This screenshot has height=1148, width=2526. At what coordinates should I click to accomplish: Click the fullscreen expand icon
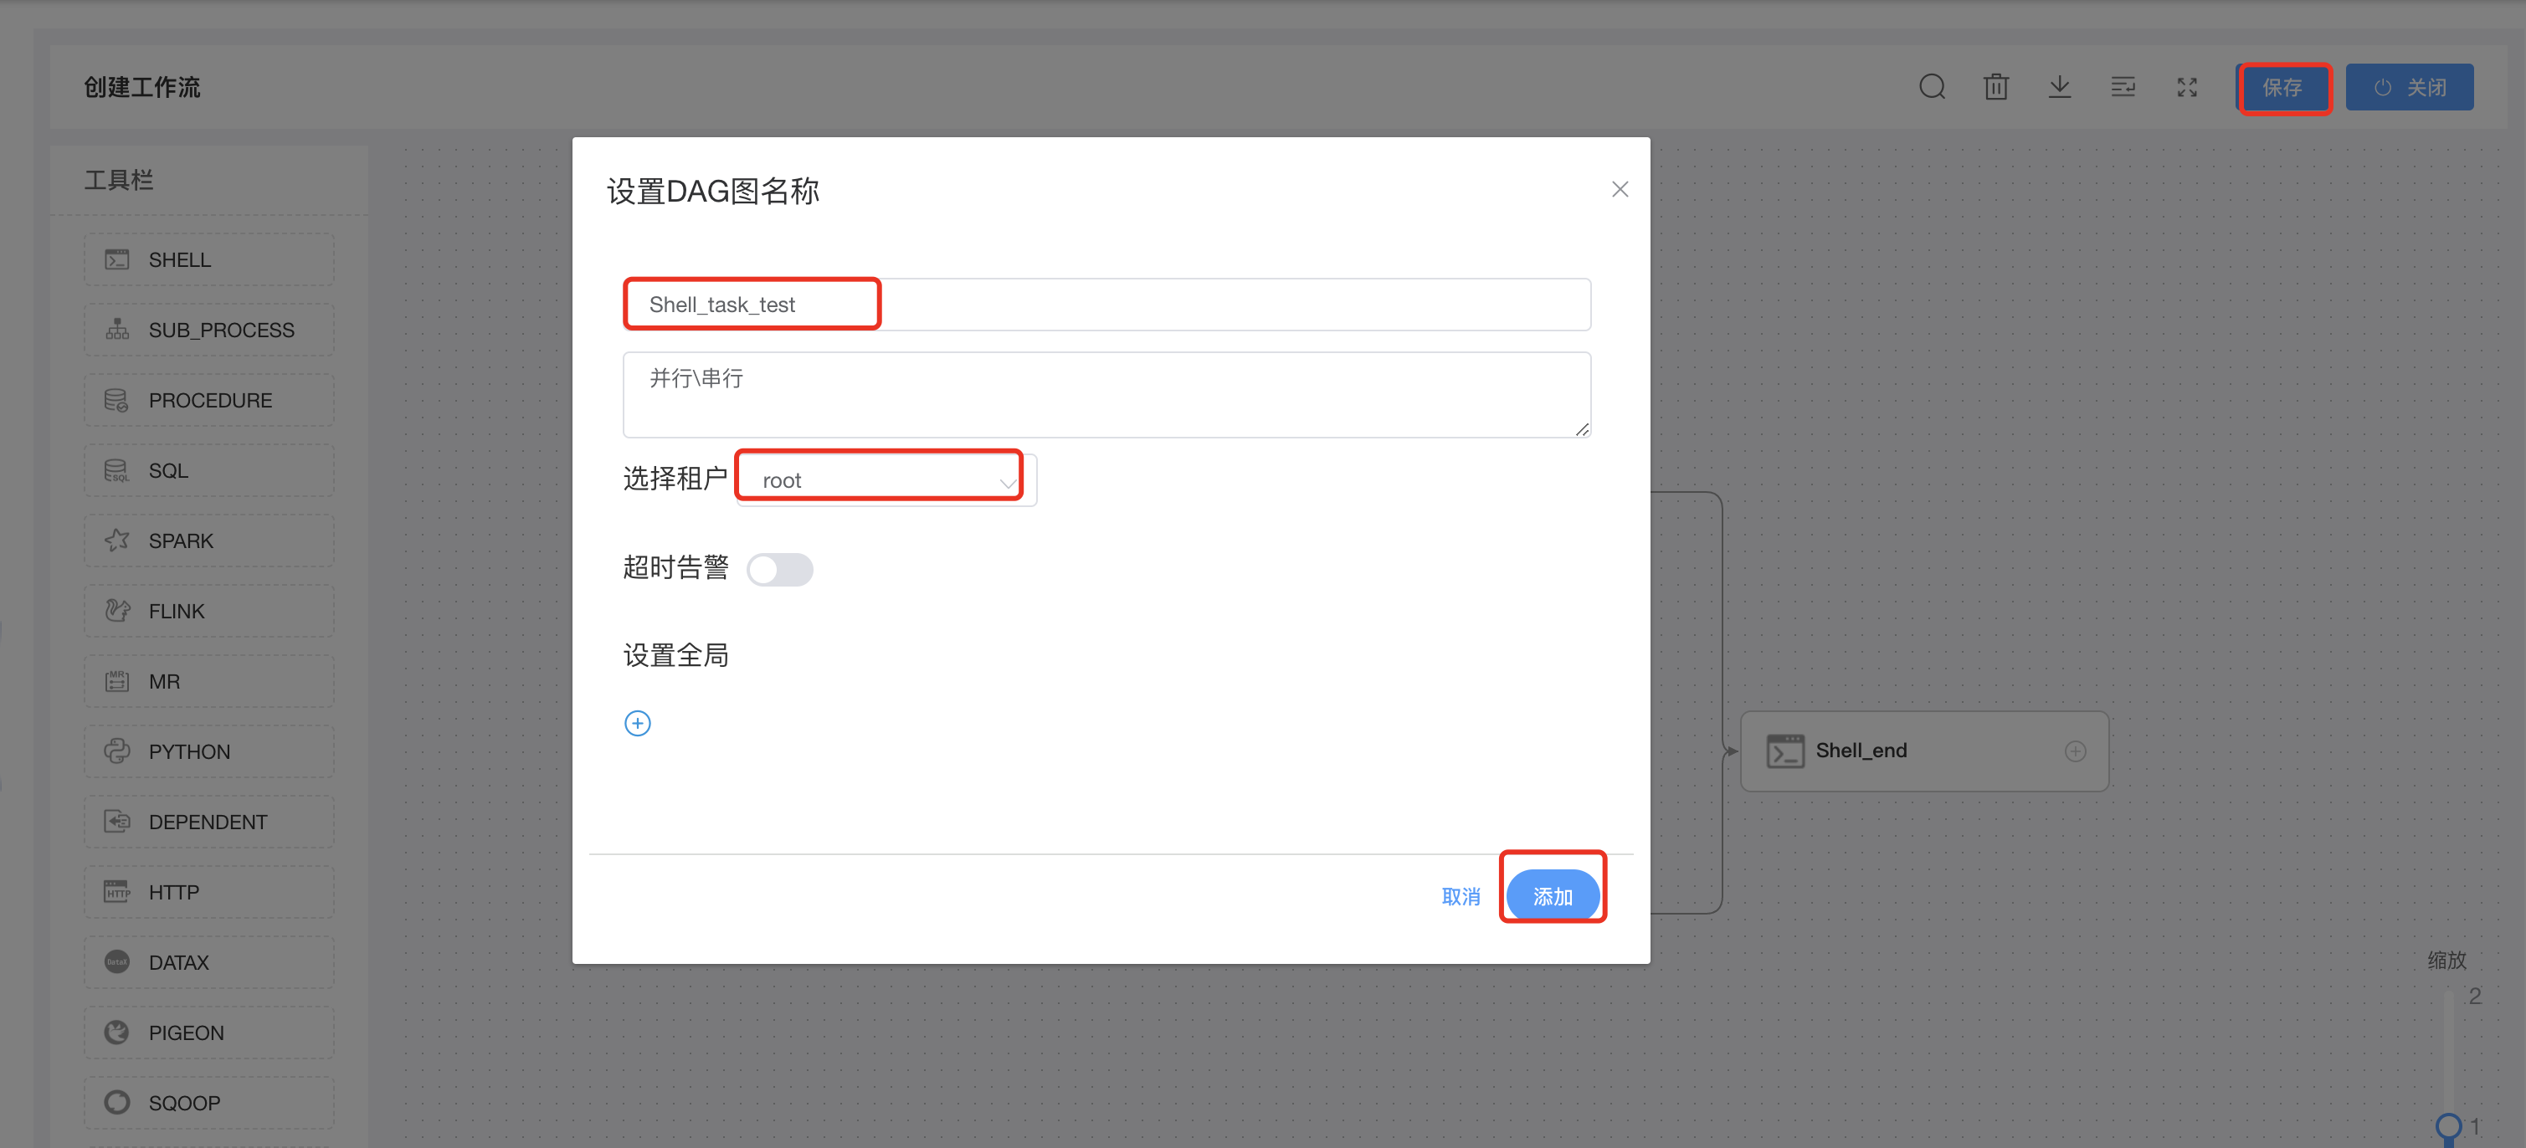click(2187, 87)
